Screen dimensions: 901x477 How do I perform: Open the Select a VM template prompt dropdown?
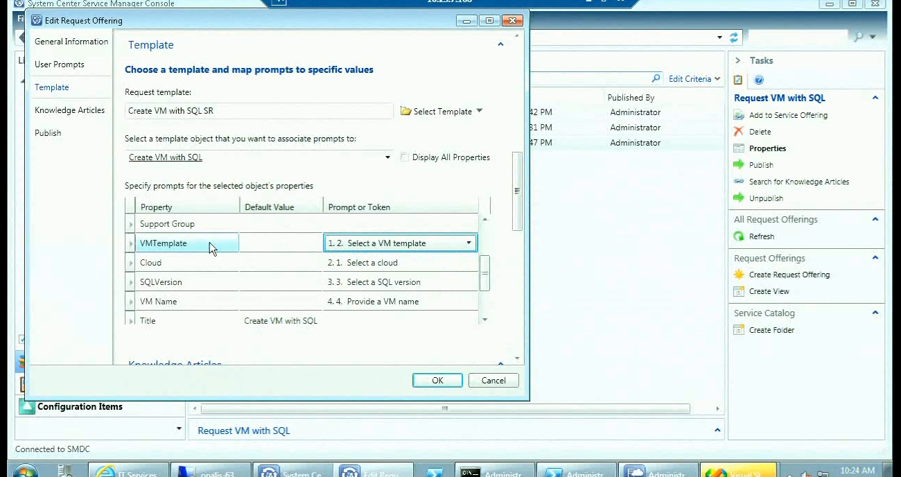click(x=469, y=243)
